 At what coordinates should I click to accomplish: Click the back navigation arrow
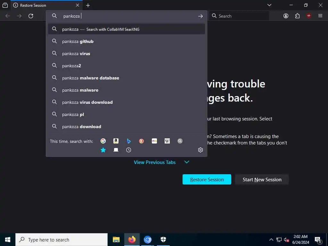tap(8, 16)
